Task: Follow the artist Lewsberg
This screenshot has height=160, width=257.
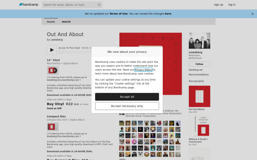Action: pyautogui.click(x=200, y=64)
